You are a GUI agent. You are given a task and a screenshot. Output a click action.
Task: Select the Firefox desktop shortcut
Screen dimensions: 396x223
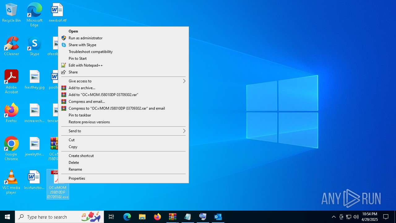tap(11, 113)
